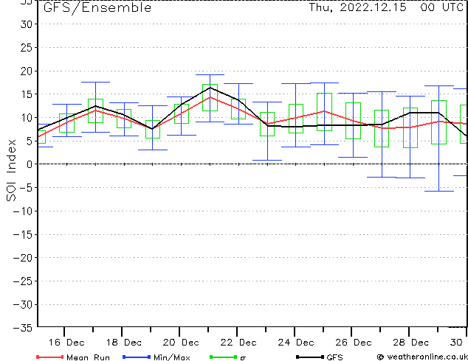The image size is (468, 361).
Task: Click the y-axis value '25'
Action: point(27,47)
